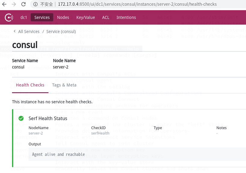Screen dimensions: 246x173
Task: Click the Type column label
Action: (158, 128)
